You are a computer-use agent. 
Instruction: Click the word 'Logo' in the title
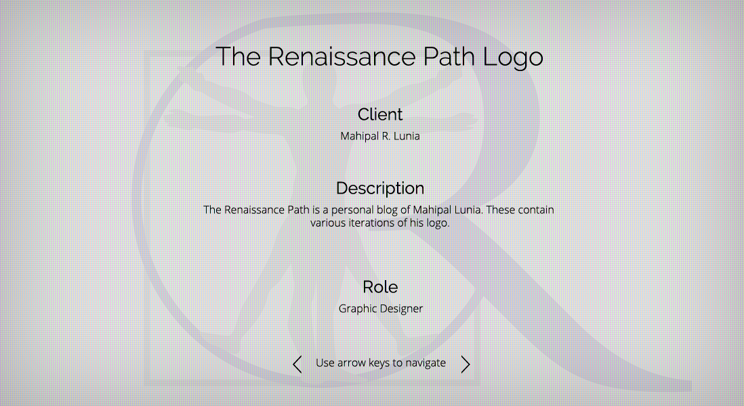tap(513, 56)
